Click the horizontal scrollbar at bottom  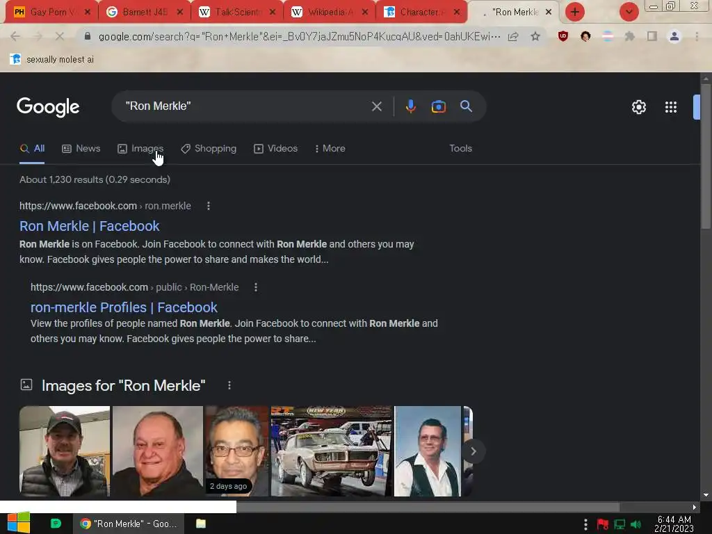point(428,507)
